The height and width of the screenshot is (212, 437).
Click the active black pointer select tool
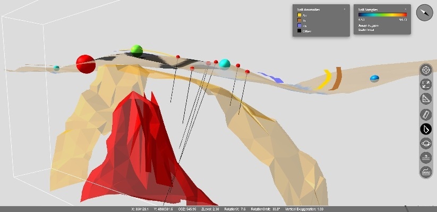[x=426, y=129]
